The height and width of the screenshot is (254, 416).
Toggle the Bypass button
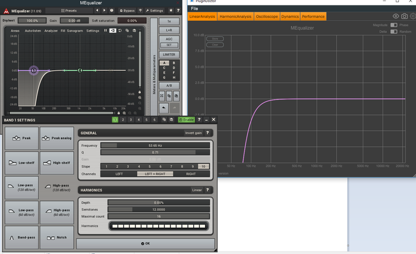tap(127, 11)
